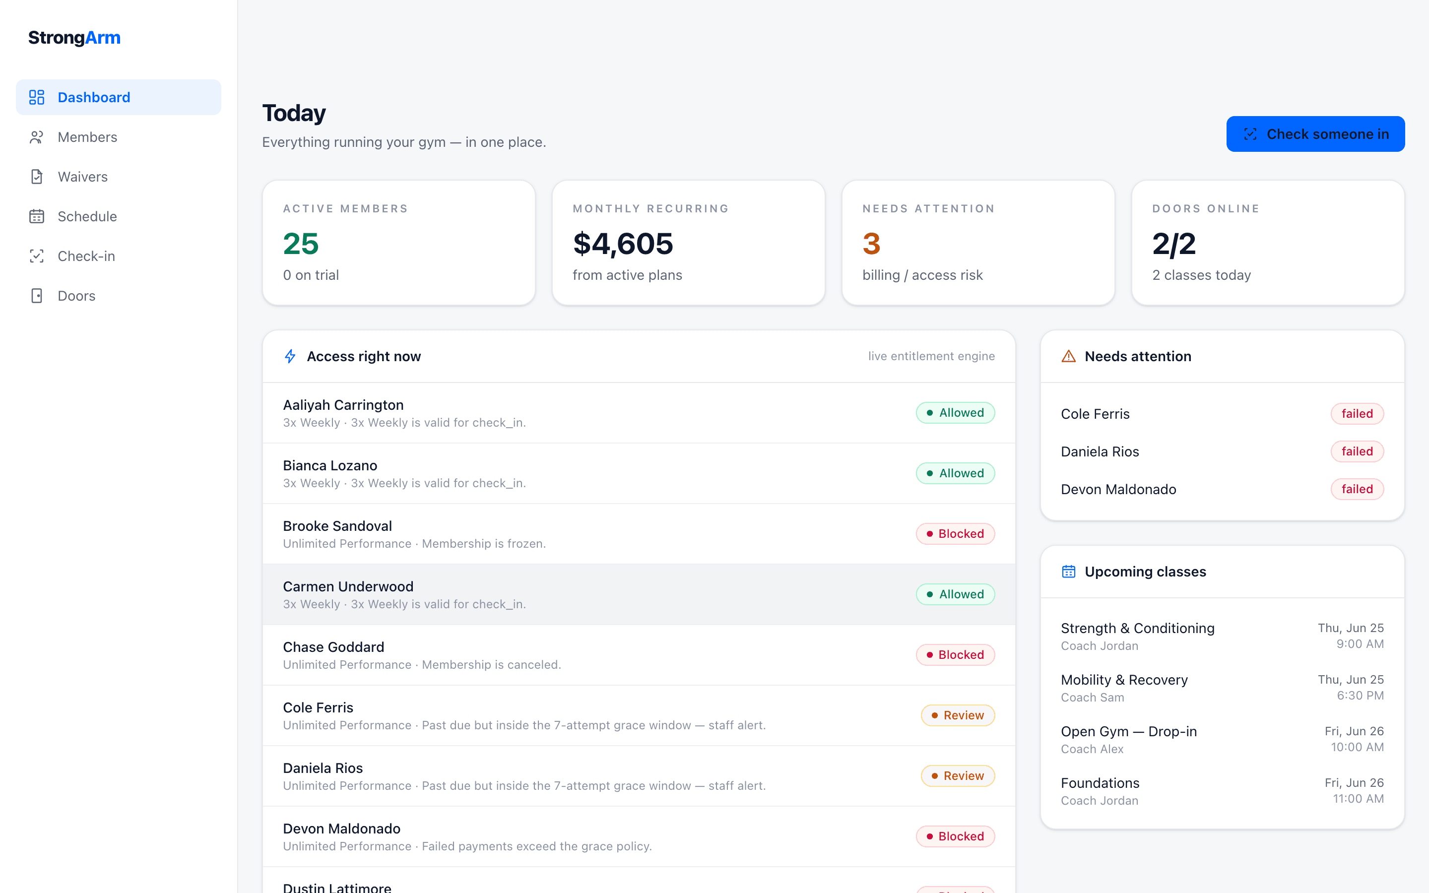Click the failed badge next to Daniela Rios
Image resolution: width=1429 pixels, height=893 pixels.
(1357, 451)
